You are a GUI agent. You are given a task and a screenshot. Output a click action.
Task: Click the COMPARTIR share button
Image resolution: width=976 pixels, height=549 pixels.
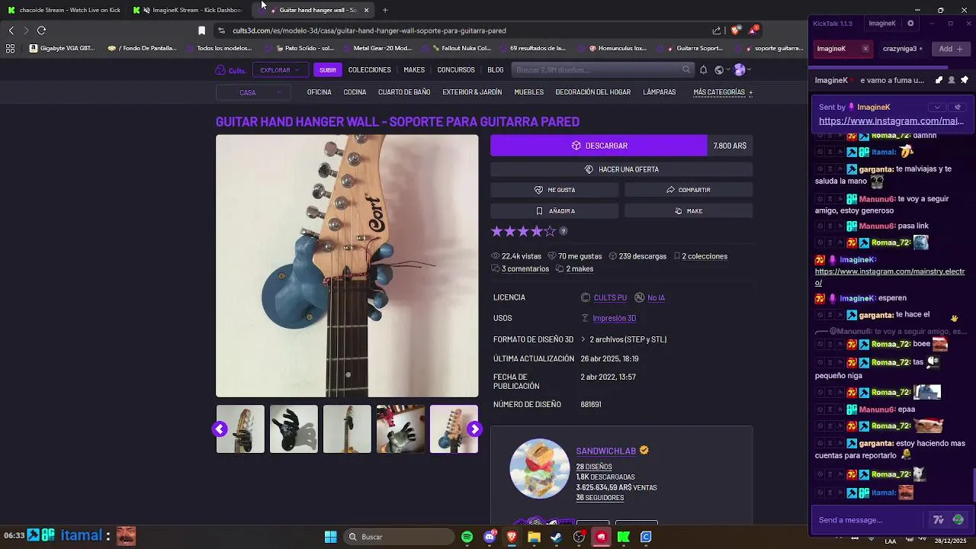pyautogui.click(x=689, y=190)
